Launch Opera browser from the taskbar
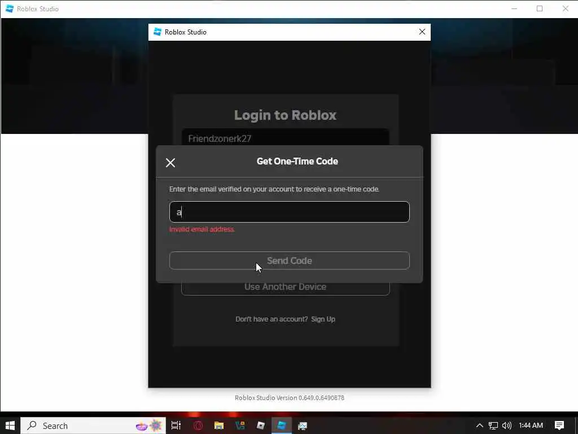578x434 pixels. pyautogui.click(x=198, y=426)
